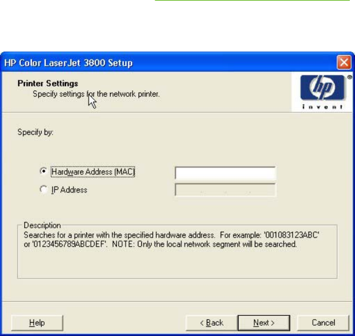Select the IP Address radio button
Screen dimensions: 355x336
[43, 189]
